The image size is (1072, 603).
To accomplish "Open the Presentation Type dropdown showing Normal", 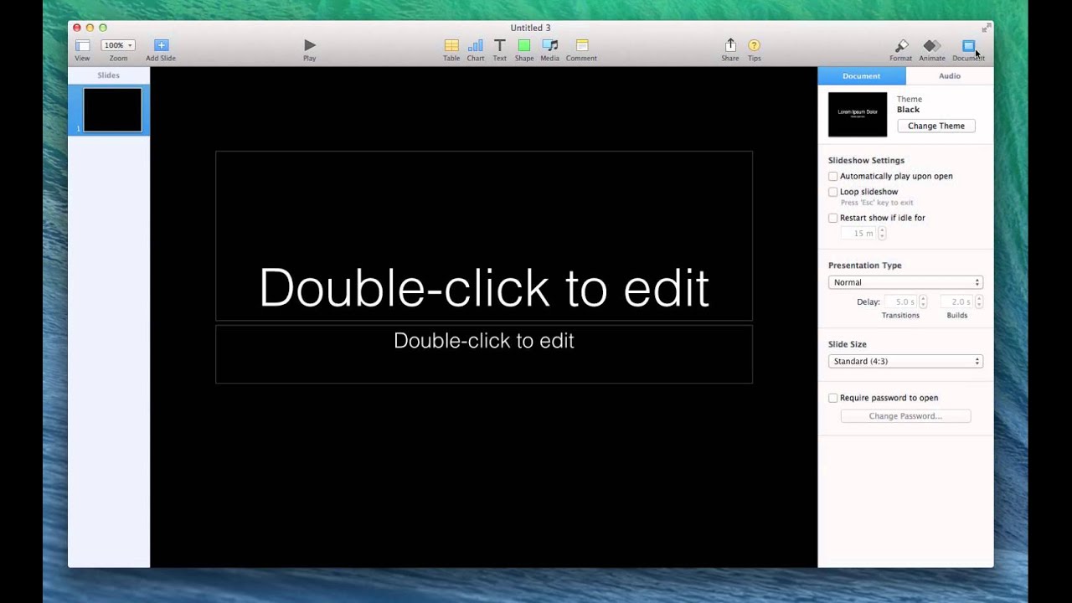I will pos(905,282).
